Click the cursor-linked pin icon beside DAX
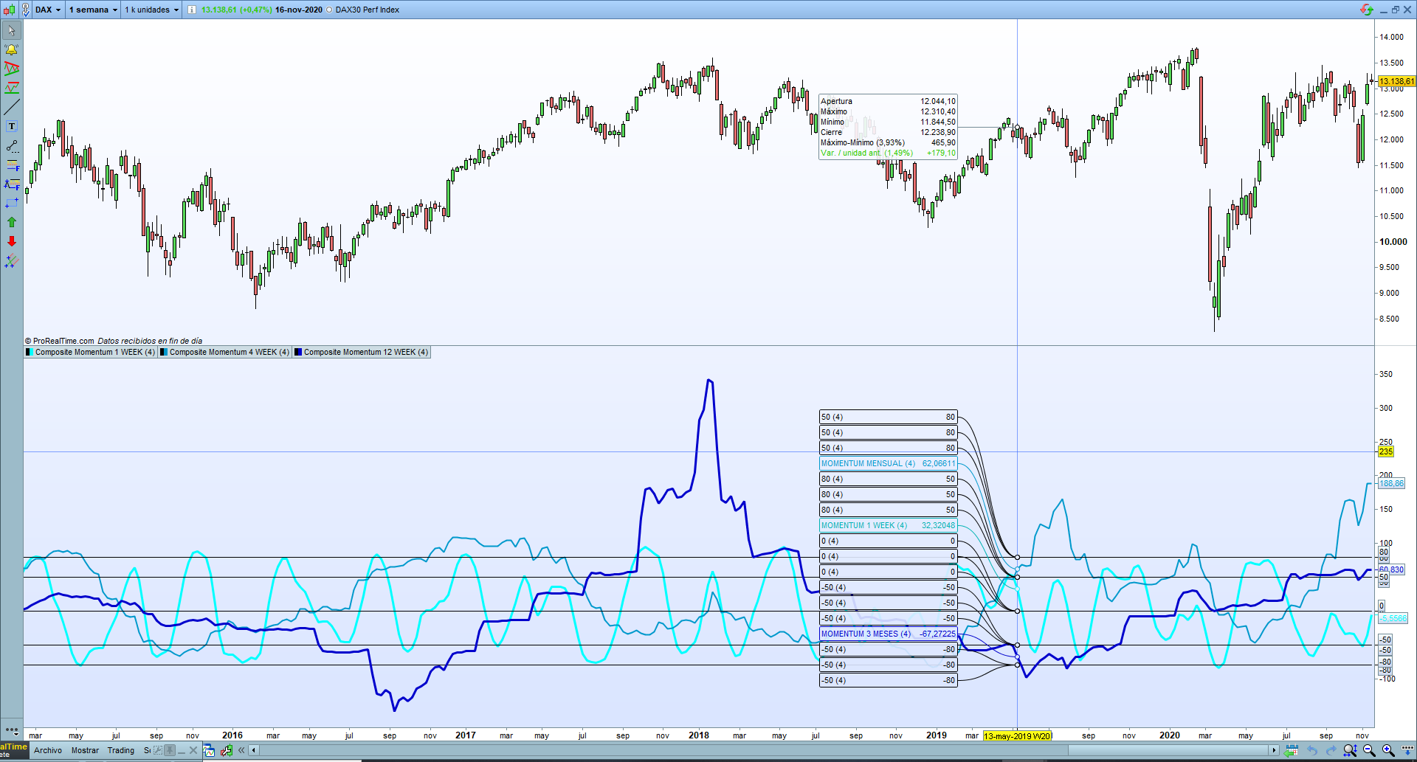The width and height of the screenshot is (1417, 762). coord(26,10)
